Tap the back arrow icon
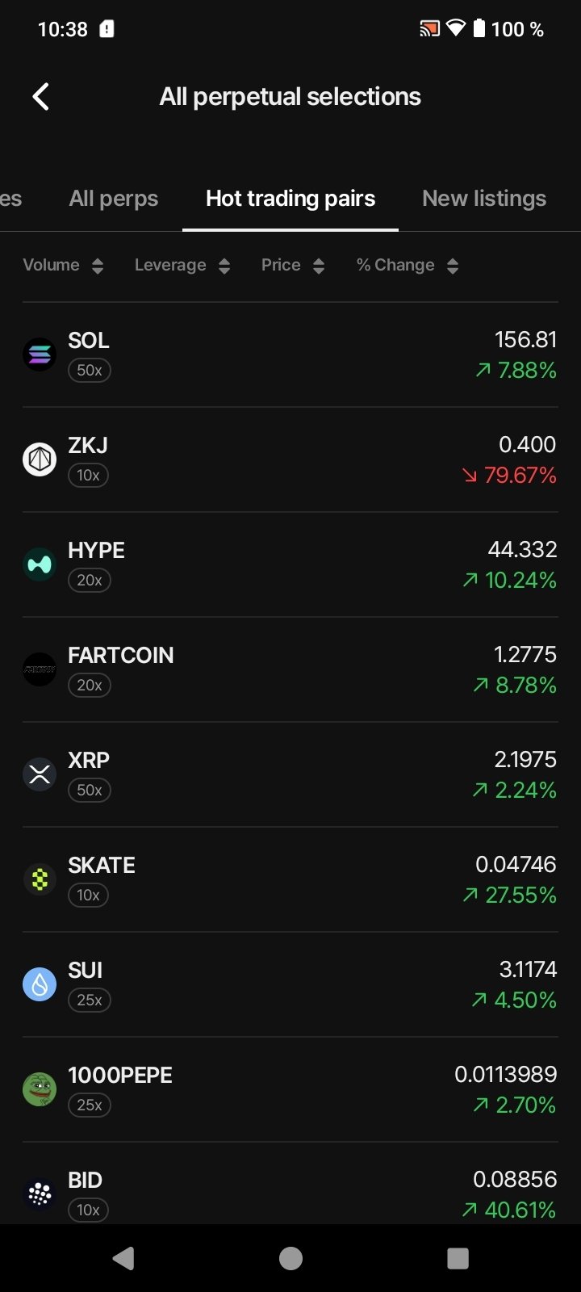The image size is (581, 1292). (x=41, y=97)
